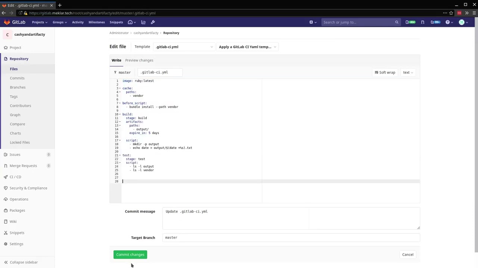Click the Administrator breadcrumb link
Screen dimensions: 478x268
coord(119,33)
